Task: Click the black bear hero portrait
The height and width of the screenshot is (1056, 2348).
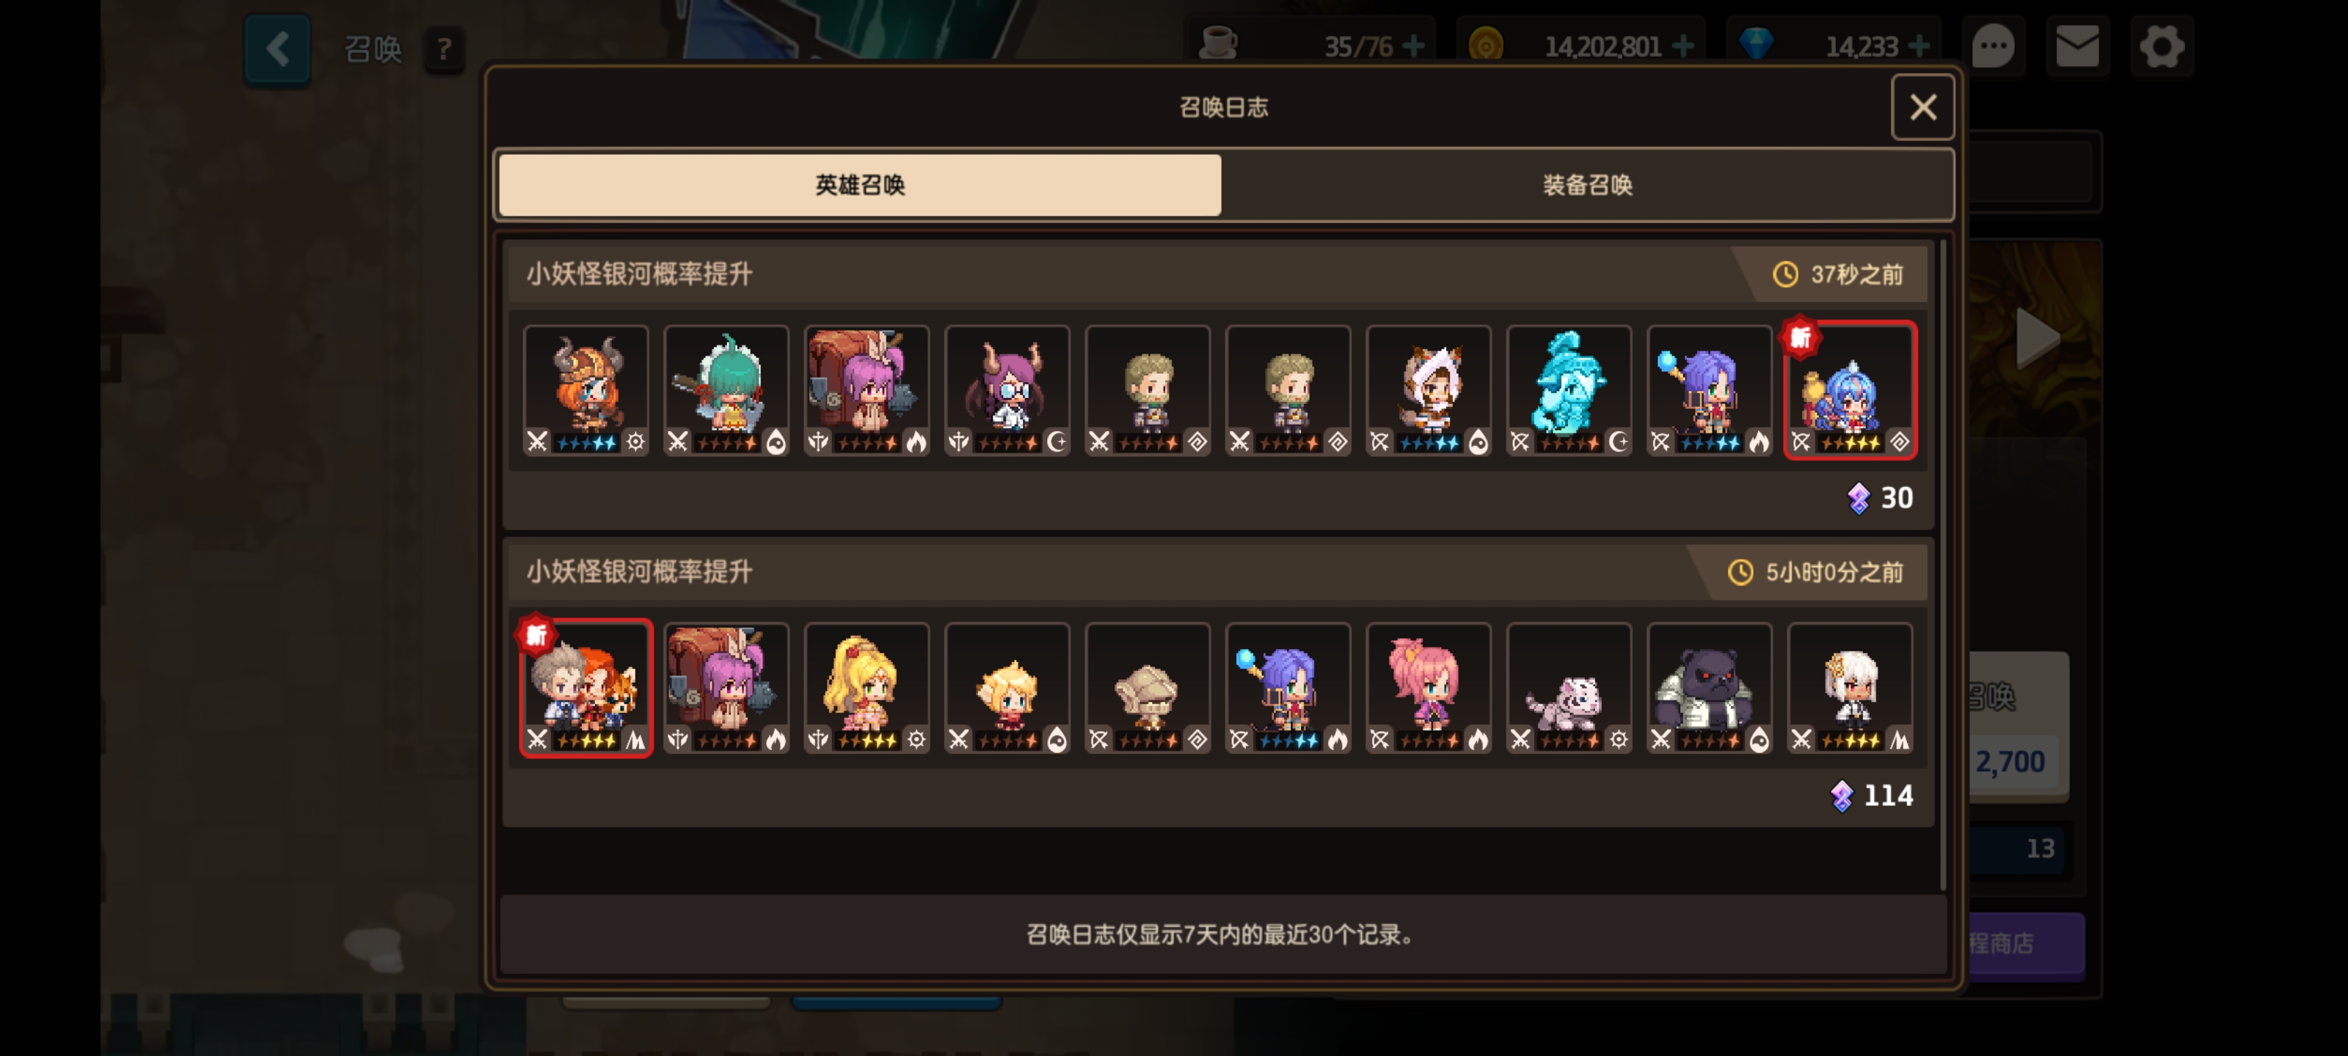Action: [x=1709, y=688]
